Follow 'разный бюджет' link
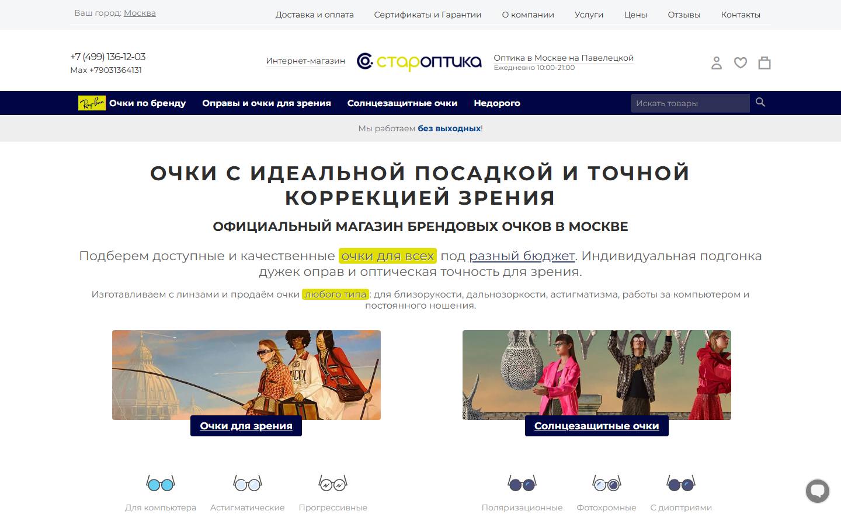841x525 pixels. 522,256
